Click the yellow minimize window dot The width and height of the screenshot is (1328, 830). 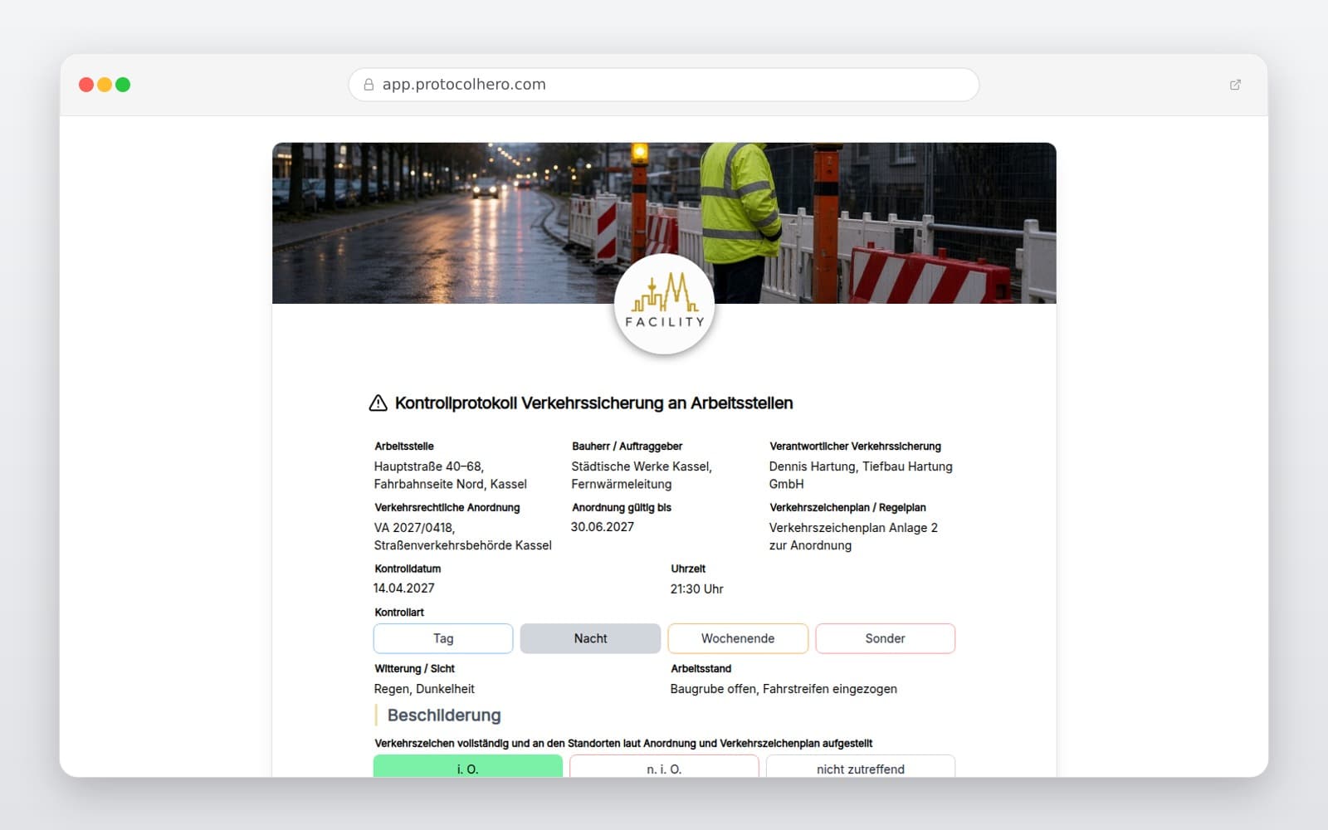pos(105,85)
